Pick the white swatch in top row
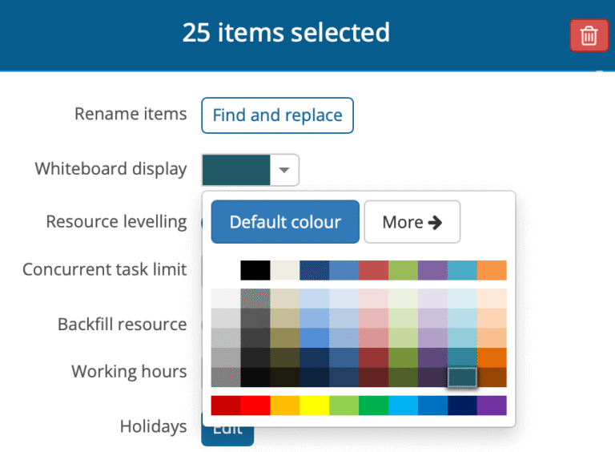The image size is (615, 452). [226, 271]
